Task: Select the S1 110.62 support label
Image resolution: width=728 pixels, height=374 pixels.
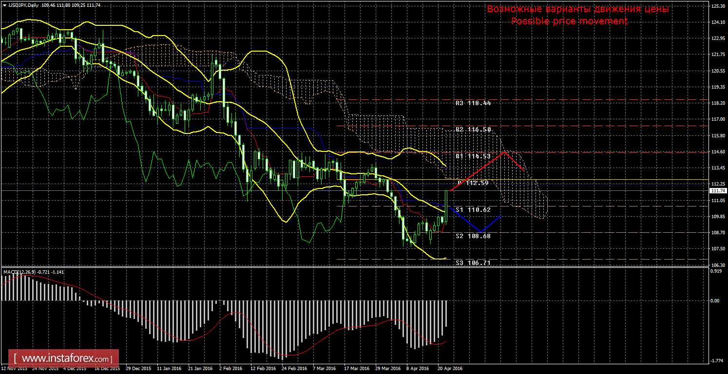Action: tap(473, 209)
